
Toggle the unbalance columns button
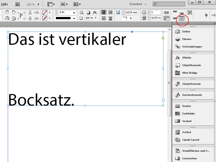(x=166, y=18)
